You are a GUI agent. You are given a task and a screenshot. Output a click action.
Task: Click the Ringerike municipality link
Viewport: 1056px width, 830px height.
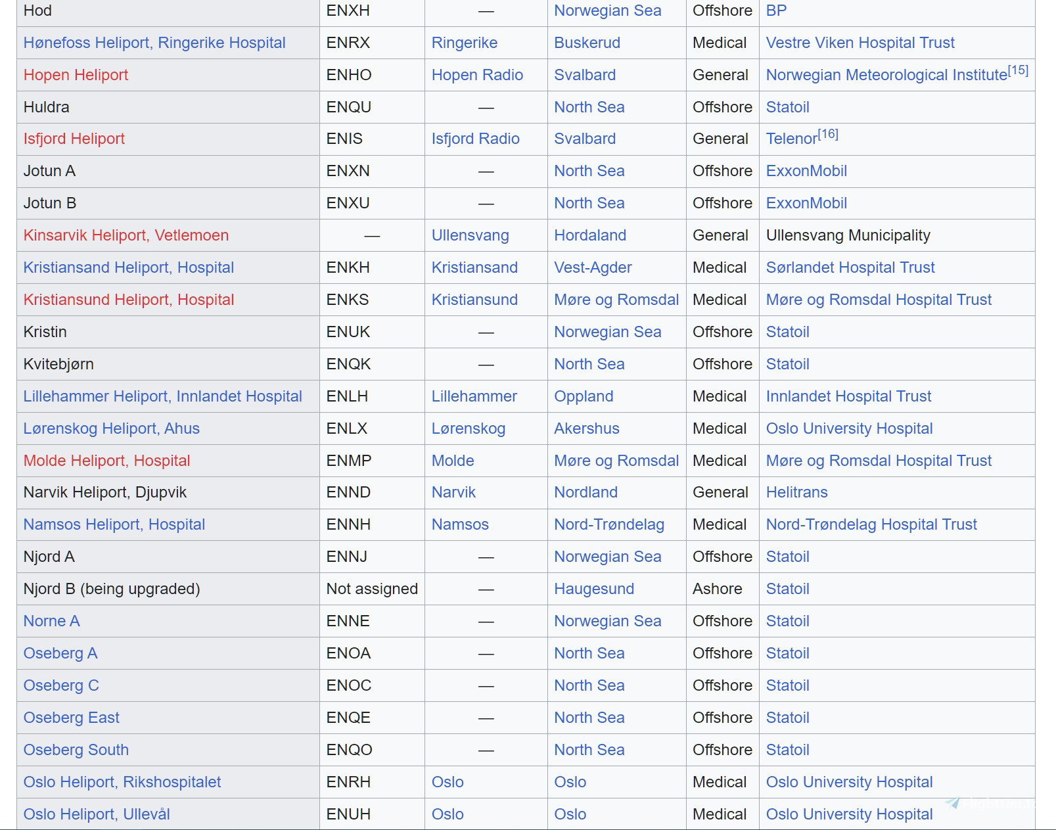point(465,43)
